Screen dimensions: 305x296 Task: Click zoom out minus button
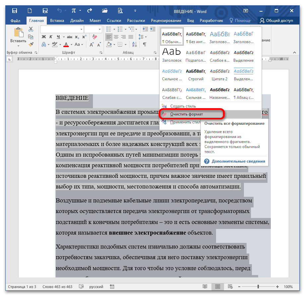[239, 287]
